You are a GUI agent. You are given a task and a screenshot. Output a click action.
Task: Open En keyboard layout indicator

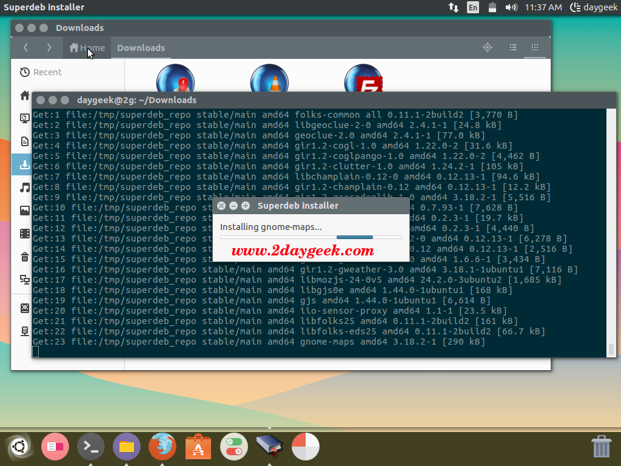pyautogui.click(x=473, y=7)
